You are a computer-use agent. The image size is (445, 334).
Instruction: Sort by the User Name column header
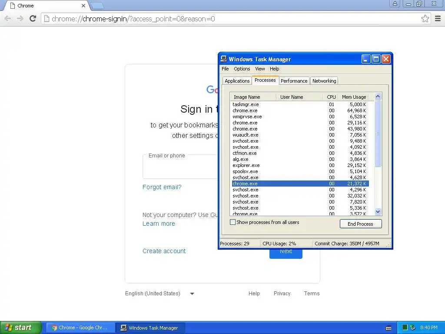(299, 97)
